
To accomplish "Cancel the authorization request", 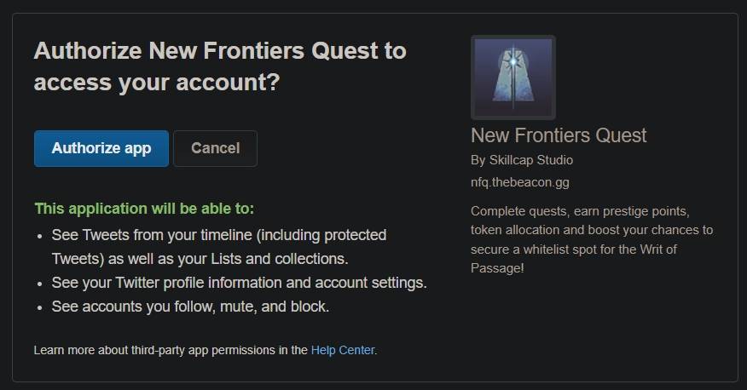I will [216, 148].
